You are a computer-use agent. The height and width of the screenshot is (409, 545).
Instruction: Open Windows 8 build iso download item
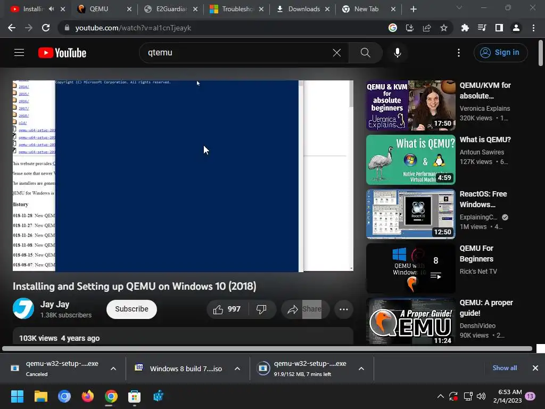click(179, 369)
